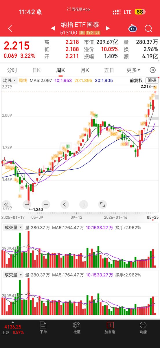This screenshot has height=348, width=160.
Task: Open chart settings hexagon icon
Action: (x=152, y=70)
